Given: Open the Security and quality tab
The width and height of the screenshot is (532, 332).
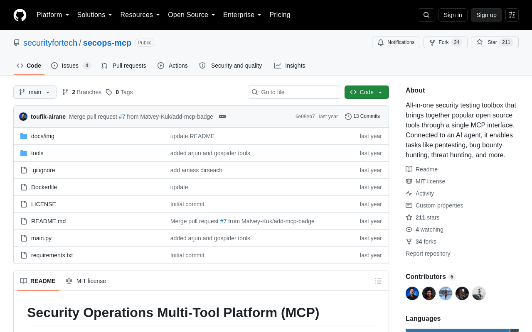Looking at the screenshot, I should pos(231,66).
